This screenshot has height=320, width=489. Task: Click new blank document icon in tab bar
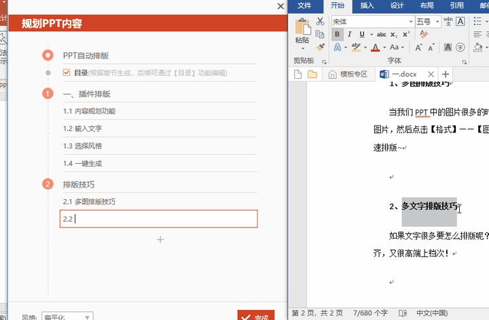[298, 74]
